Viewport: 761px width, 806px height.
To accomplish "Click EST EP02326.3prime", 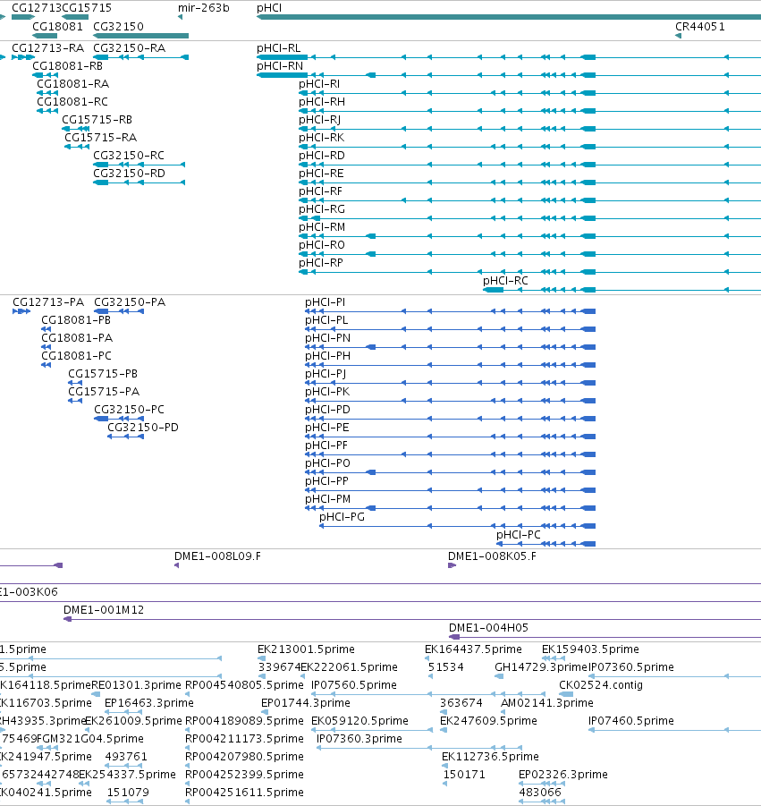I will 563,775.
